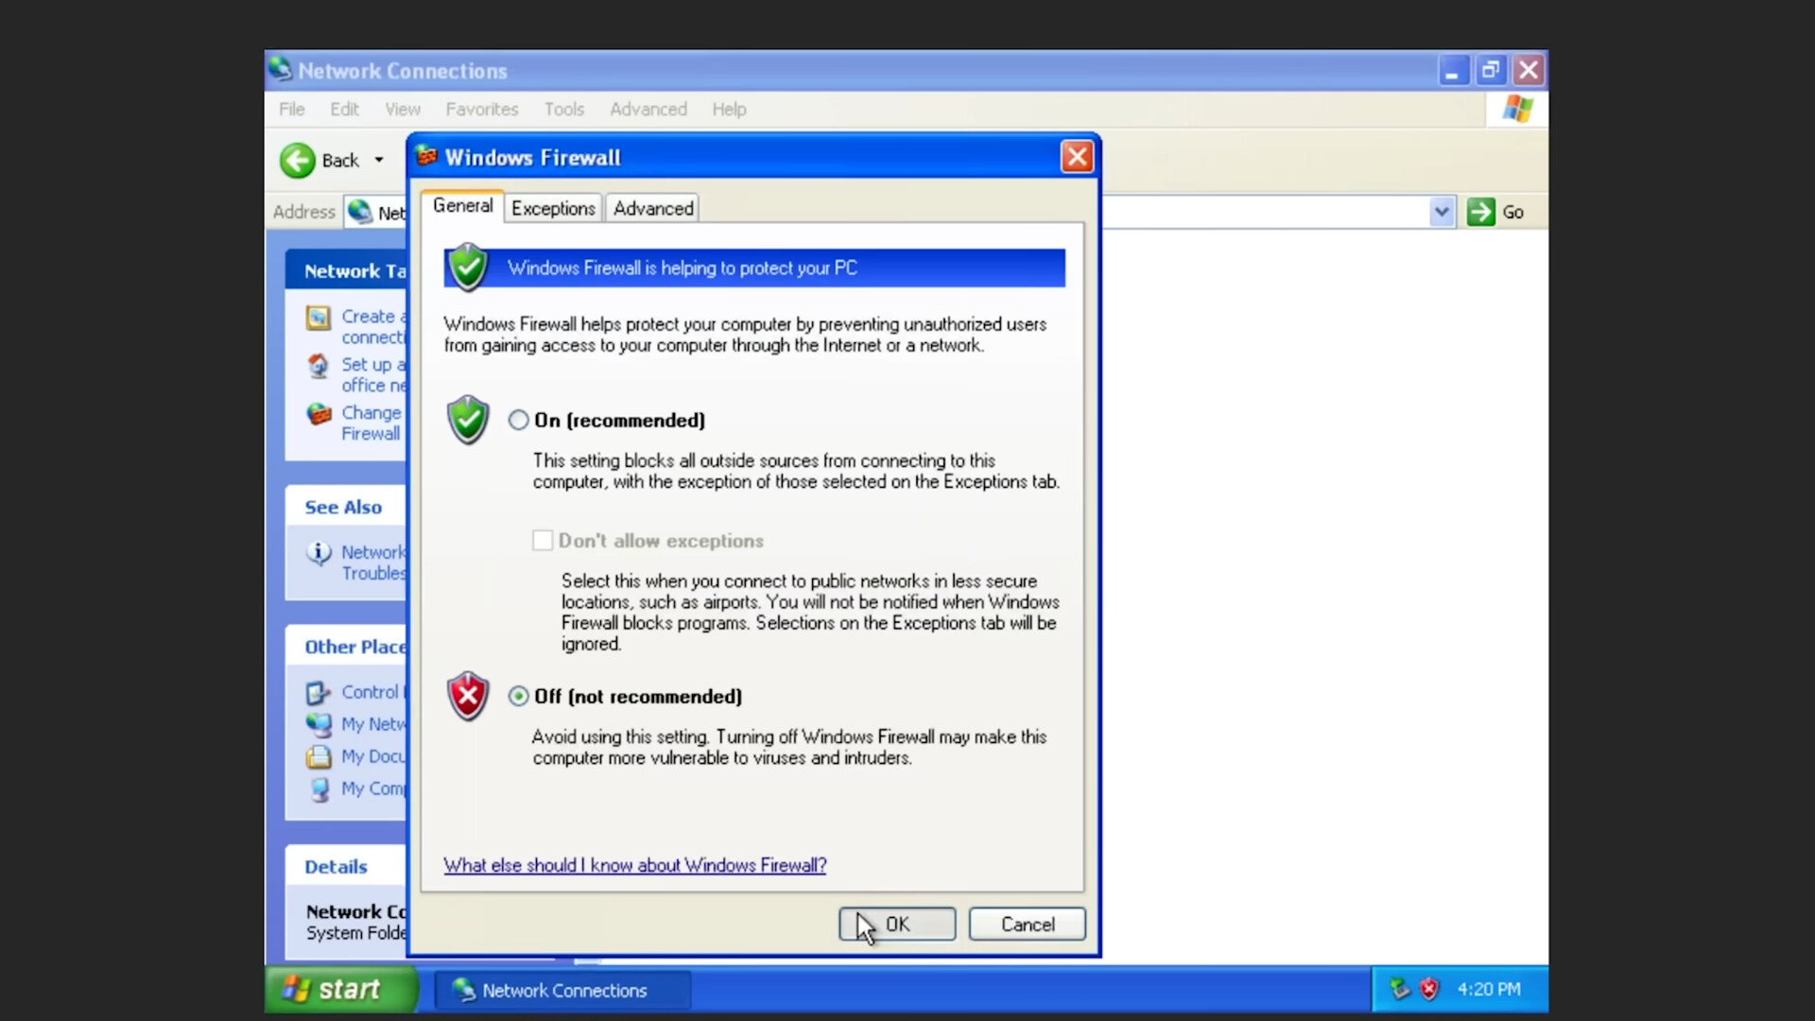Click the green shield icon in the status banner
Image resolution: width=1815 pixels, height=1021 pixels.
pyautogui.click(x=467, y=268)
